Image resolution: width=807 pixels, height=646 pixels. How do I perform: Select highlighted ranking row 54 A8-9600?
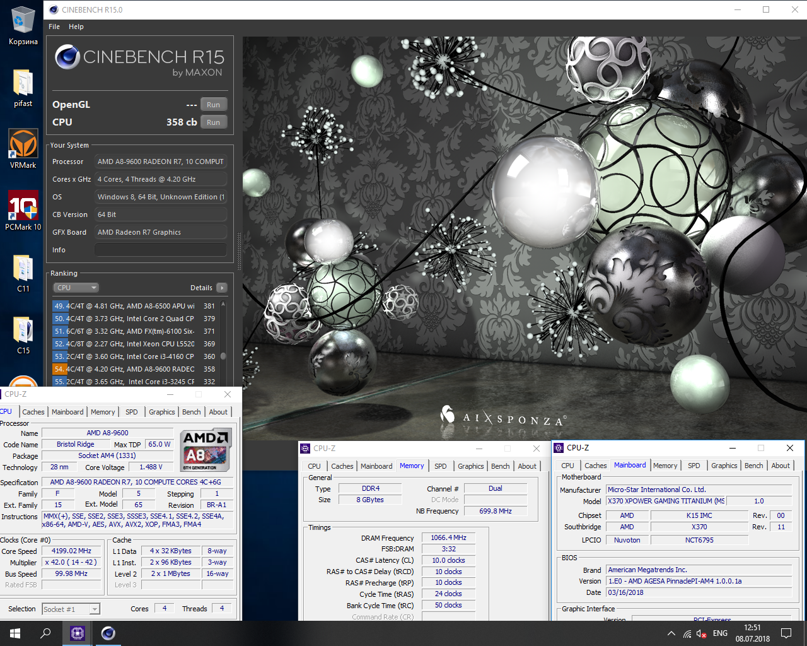136,369
